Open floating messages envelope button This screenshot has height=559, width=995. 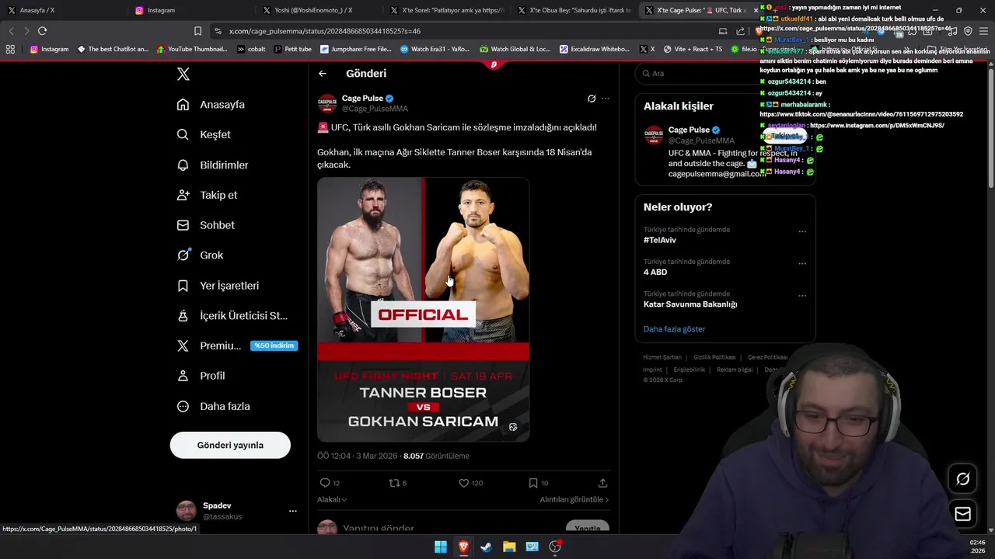[x=962, y=514]
